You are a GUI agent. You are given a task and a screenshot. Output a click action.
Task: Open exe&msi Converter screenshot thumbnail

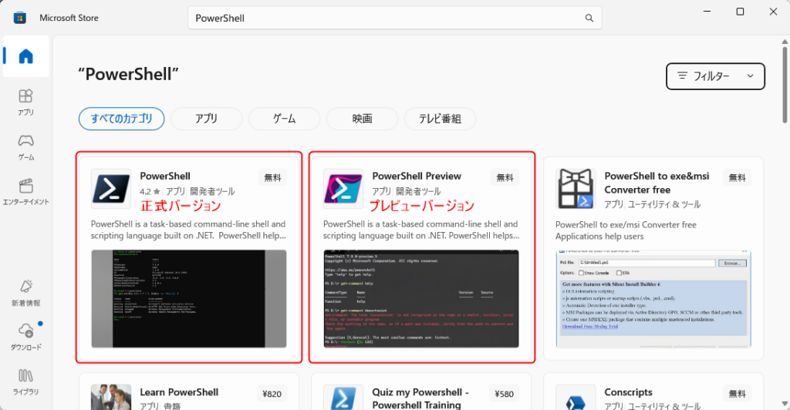tap(653, 299)
